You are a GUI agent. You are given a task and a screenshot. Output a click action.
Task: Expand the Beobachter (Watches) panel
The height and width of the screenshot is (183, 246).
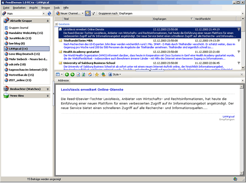click(49, 89)
